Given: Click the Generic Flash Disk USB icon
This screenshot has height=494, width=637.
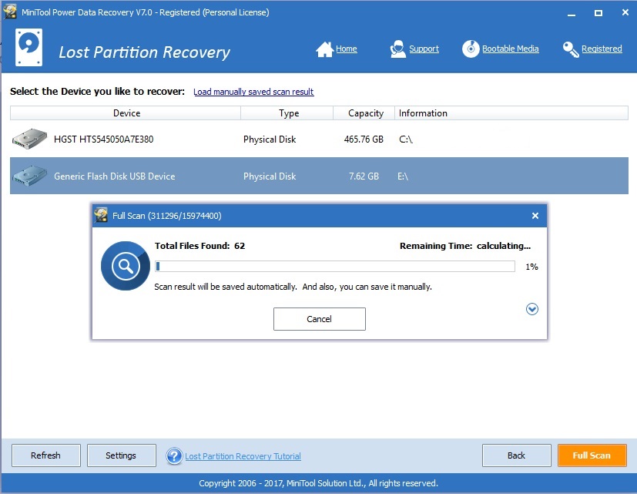Looking at the screenshot, I should (28, 176).
